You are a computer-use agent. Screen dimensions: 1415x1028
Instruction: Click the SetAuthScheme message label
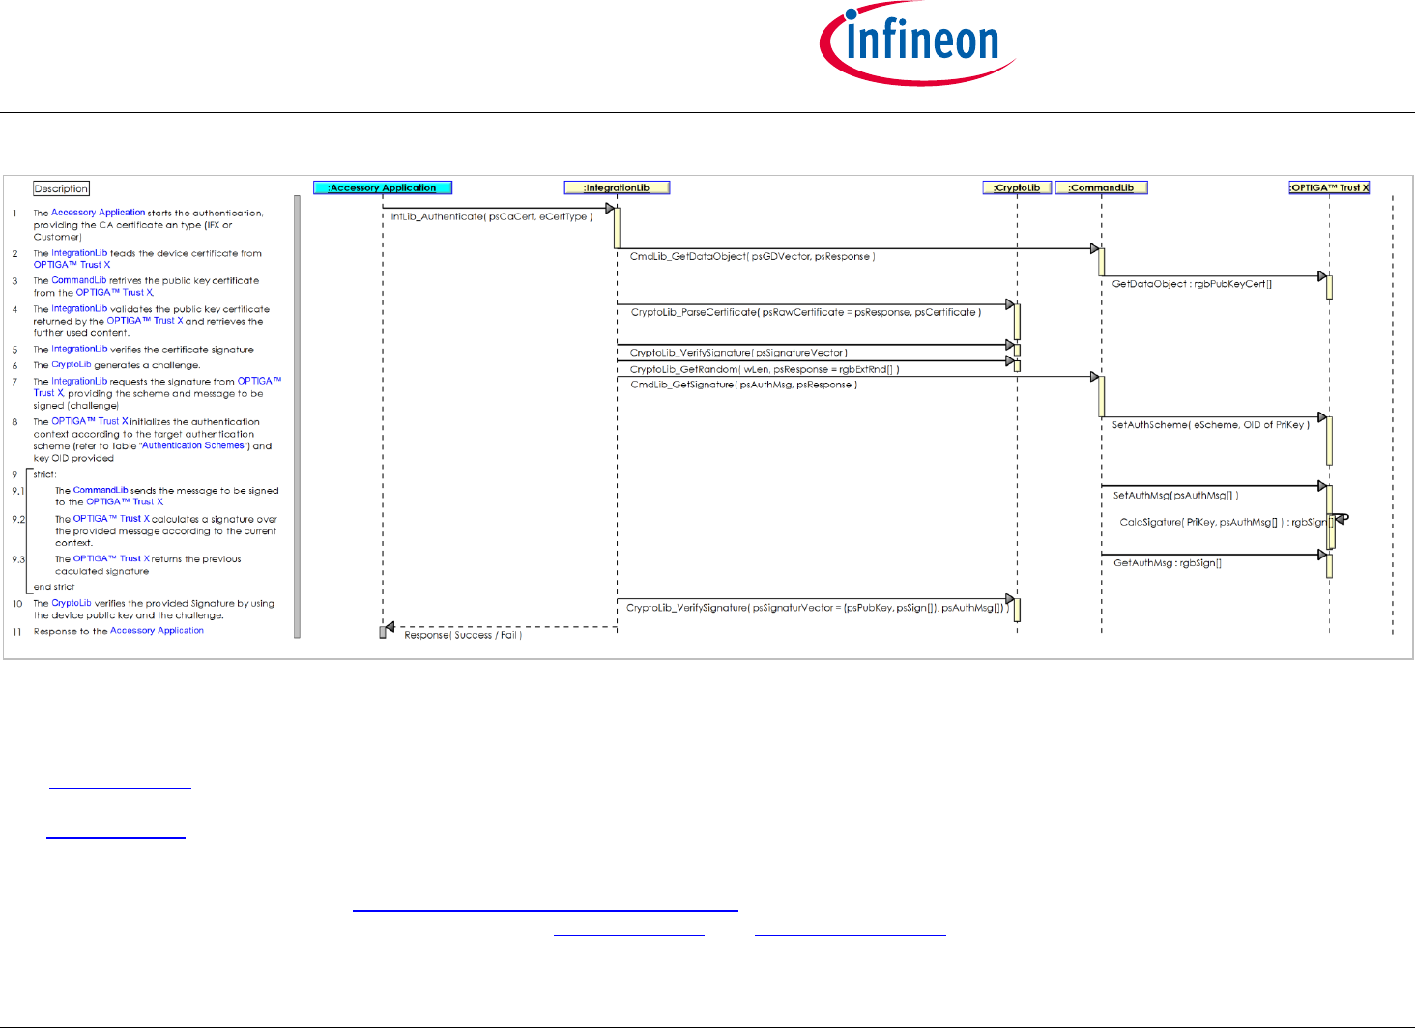click(1211, 425)
